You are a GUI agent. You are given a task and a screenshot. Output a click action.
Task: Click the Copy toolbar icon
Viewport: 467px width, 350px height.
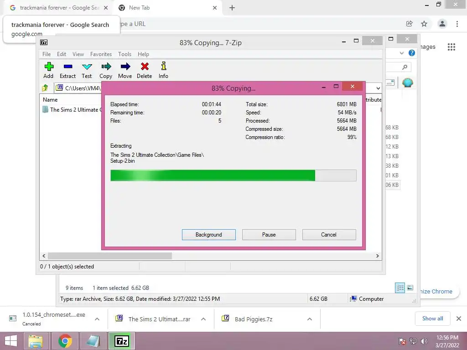106,70
